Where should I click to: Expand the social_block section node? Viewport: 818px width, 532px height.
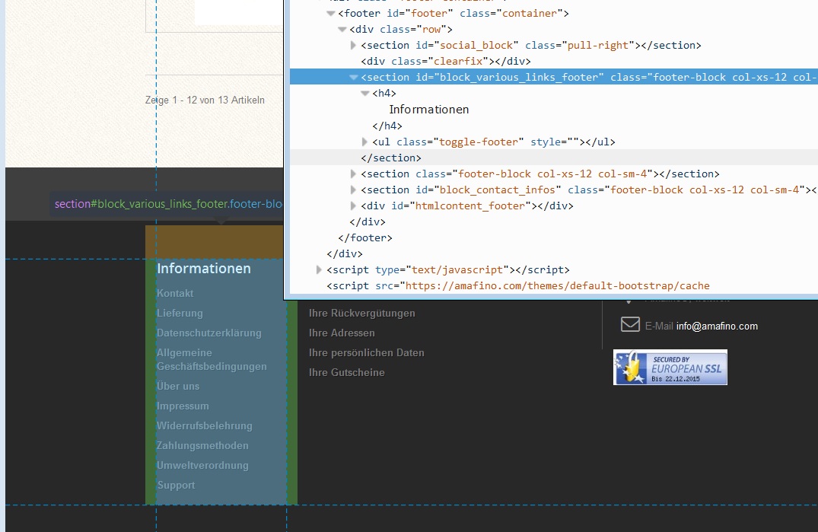353,46
